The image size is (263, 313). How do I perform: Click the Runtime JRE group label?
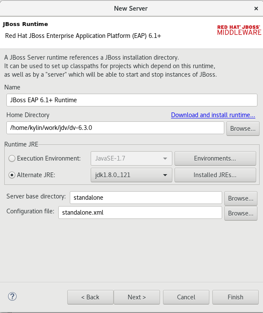pos(21,144)
